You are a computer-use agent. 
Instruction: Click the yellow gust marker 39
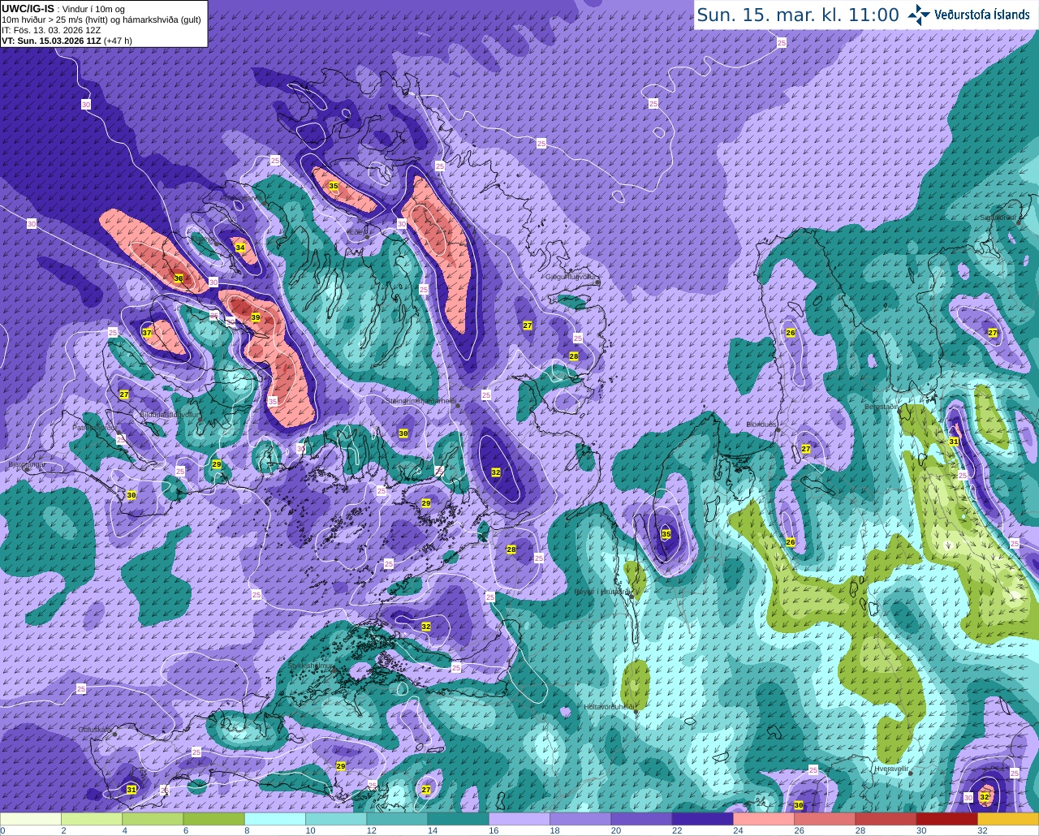(256, 317)
